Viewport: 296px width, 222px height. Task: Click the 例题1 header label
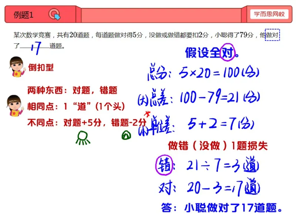[x=23, y=15]
